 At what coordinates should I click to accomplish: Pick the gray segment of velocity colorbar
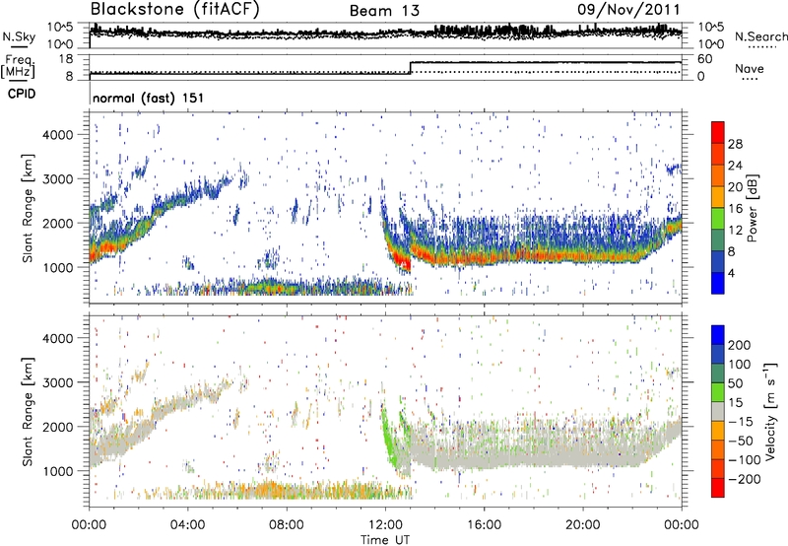click(x=718, y=411)
